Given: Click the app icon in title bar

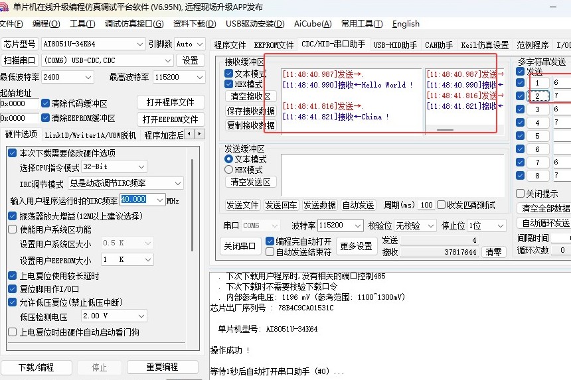Looking at the screenshot, I should click(4, 6).
